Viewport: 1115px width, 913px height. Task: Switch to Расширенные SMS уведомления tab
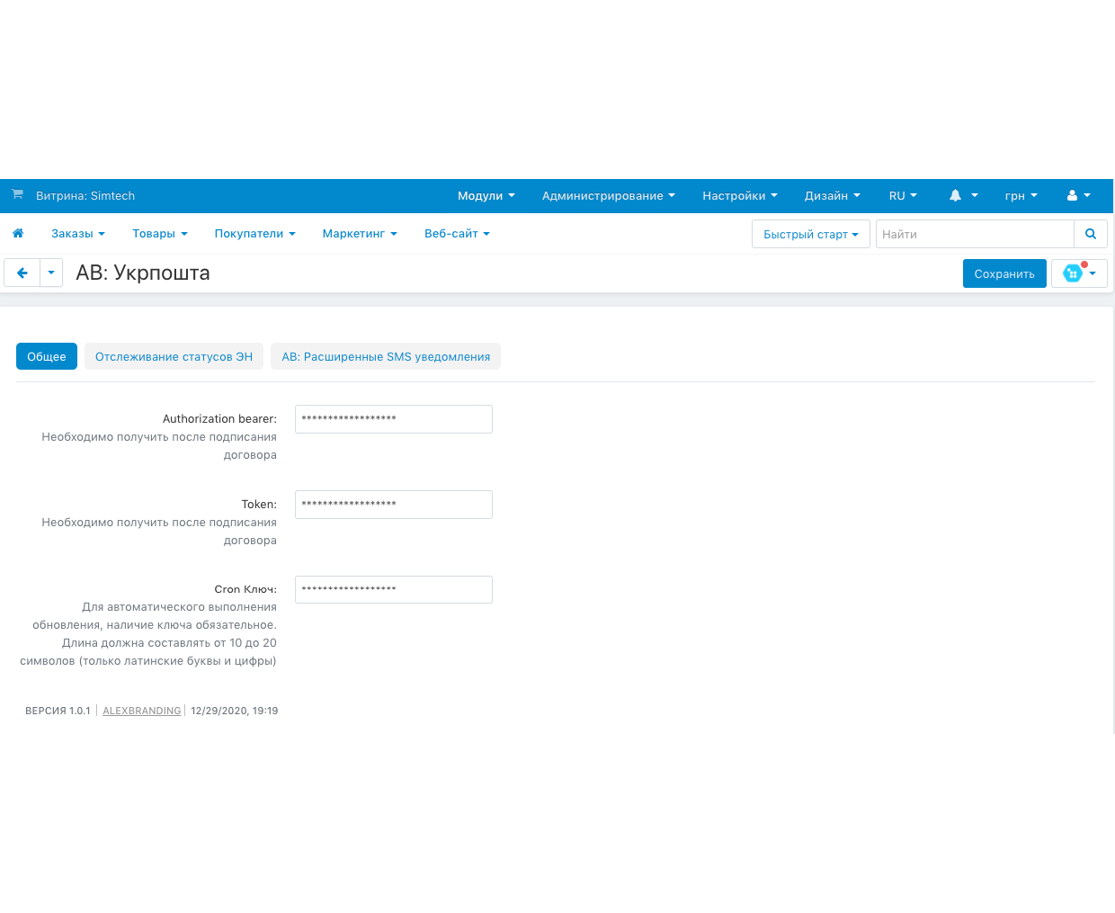click(386, 357)
